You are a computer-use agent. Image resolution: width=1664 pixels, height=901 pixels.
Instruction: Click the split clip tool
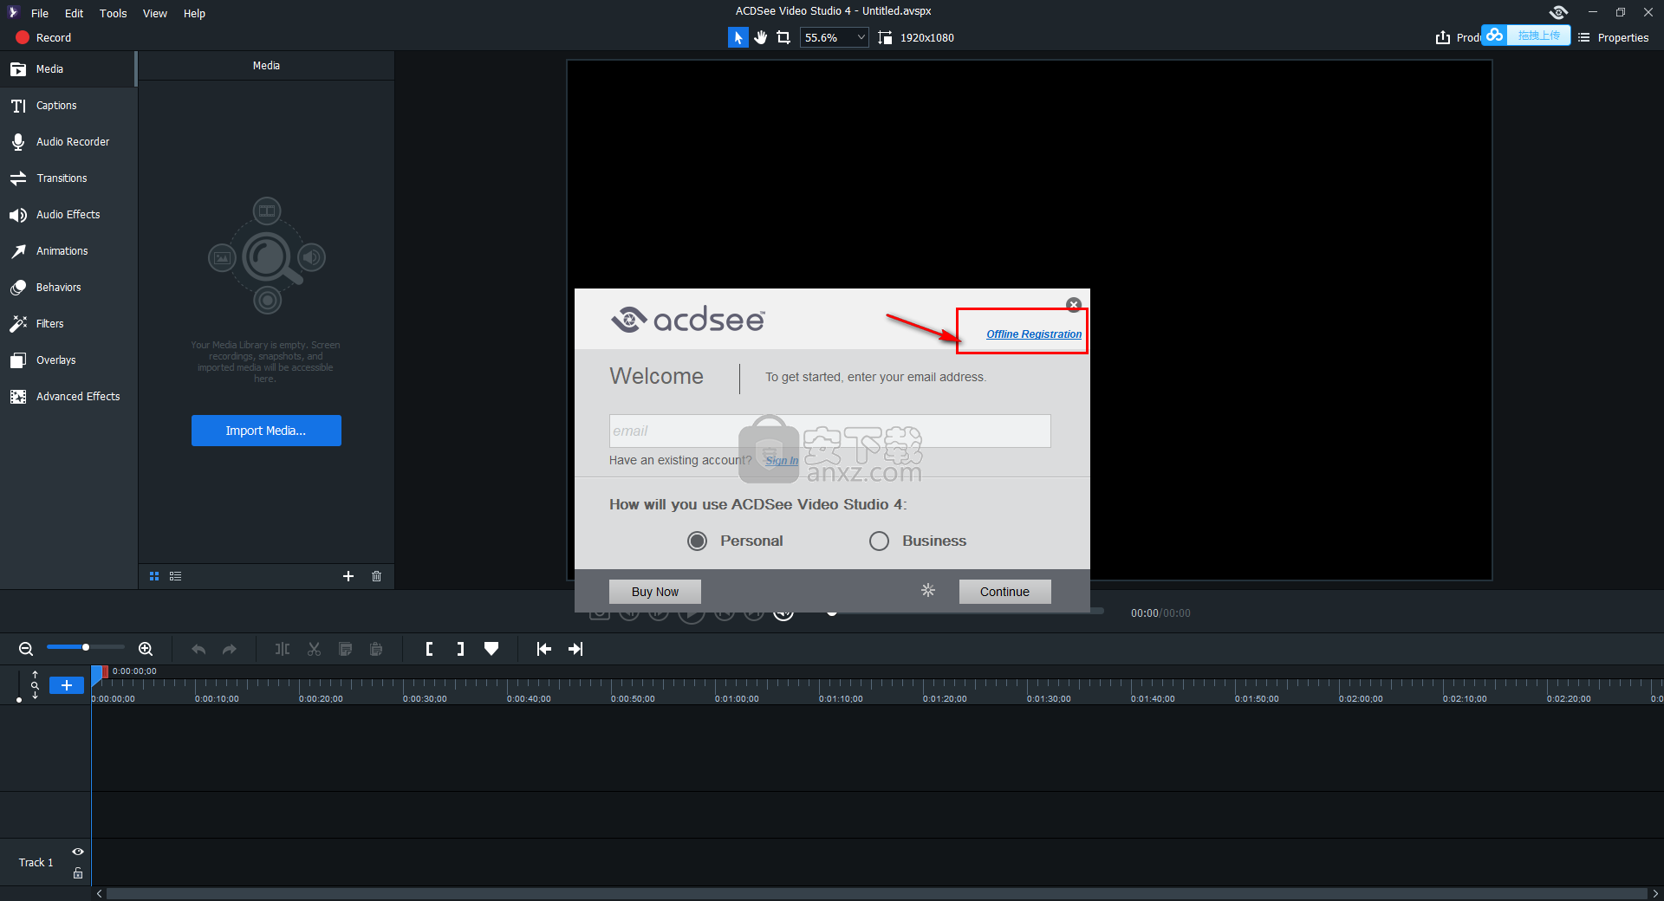(x=283, y=649)
